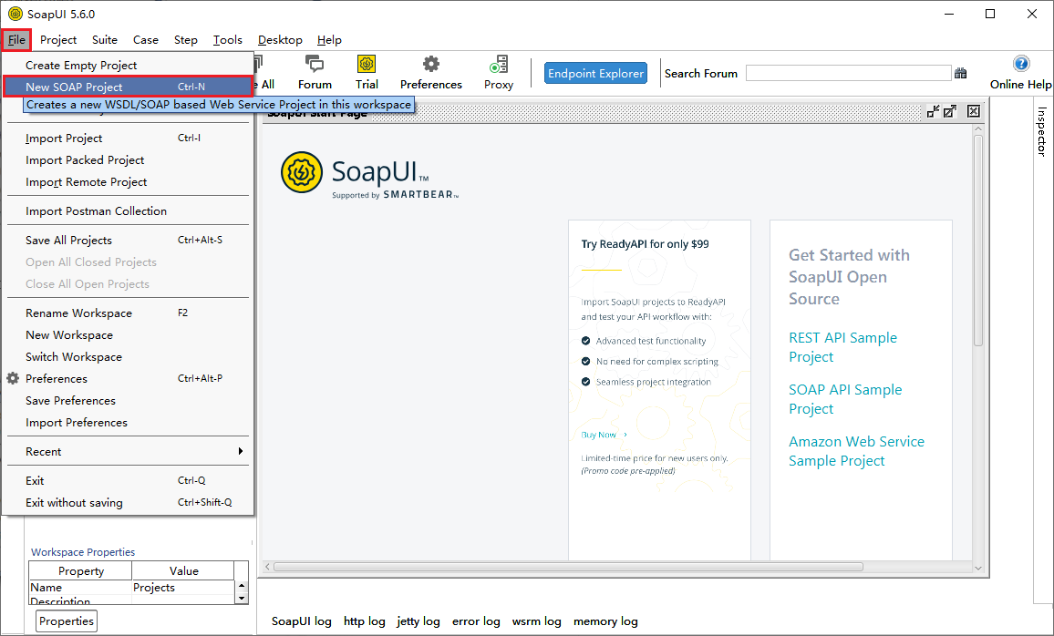
Task: Select New Workspace menu item
Action: pyautogui.click(x=128, y=334)
